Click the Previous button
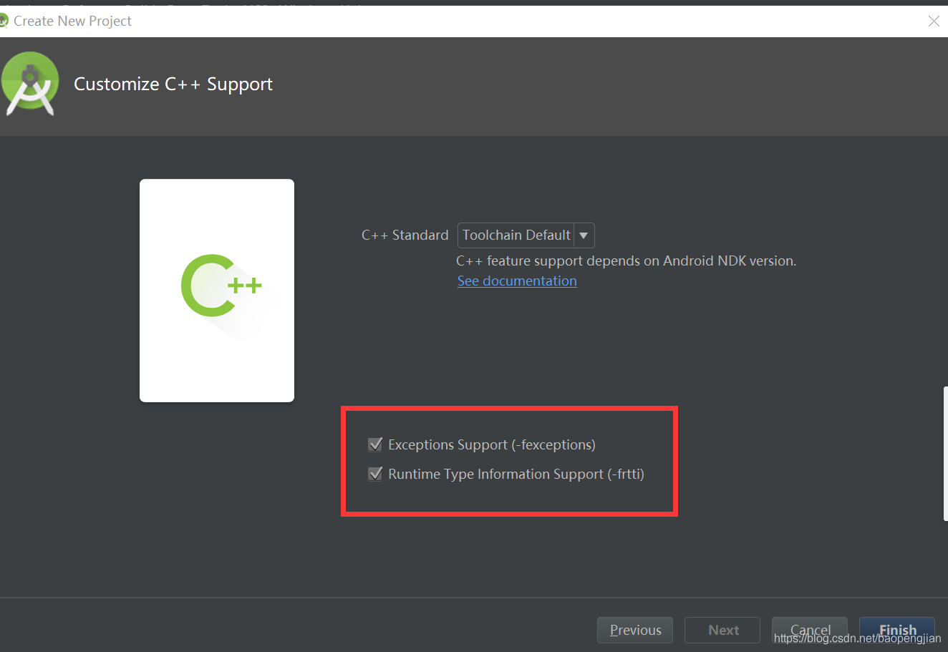This screenshot has height=652, width=948. (x=635, y=630)
